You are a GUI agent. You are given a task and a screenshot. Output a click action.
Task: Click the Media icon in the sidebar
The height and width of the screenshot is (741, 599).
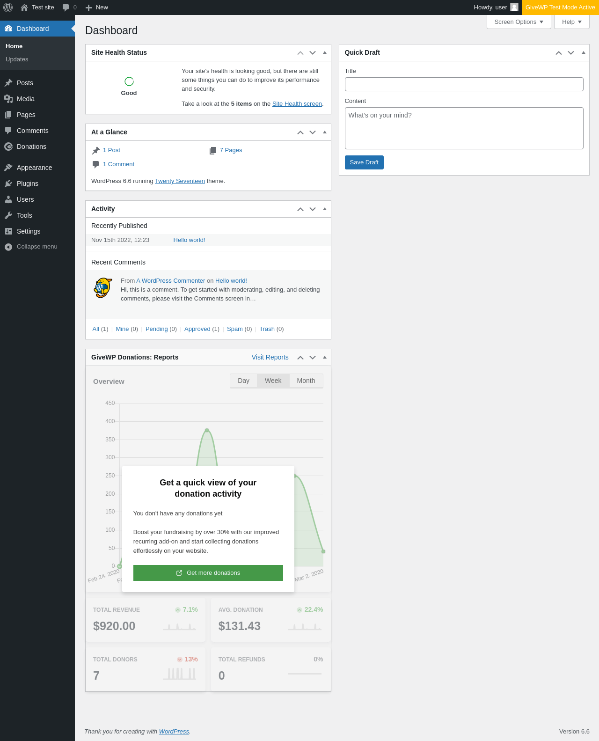click(x=8, y=99)
